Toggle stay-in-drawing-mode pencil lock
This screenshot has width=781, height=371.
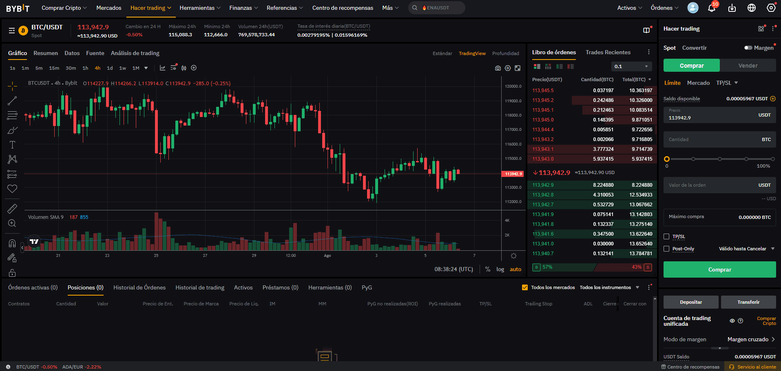(x=12, y=258)
